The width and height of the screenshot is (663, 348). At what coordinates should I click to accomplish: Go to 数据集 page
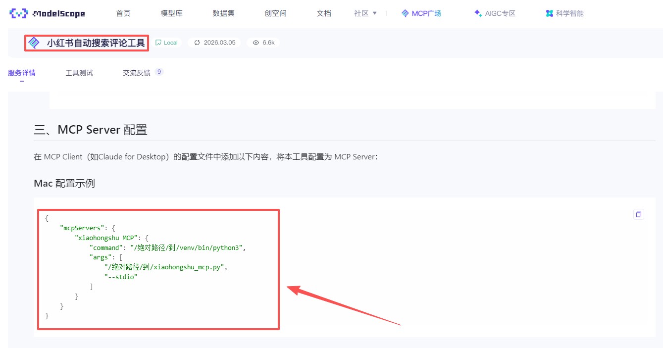tap(224, 13)
